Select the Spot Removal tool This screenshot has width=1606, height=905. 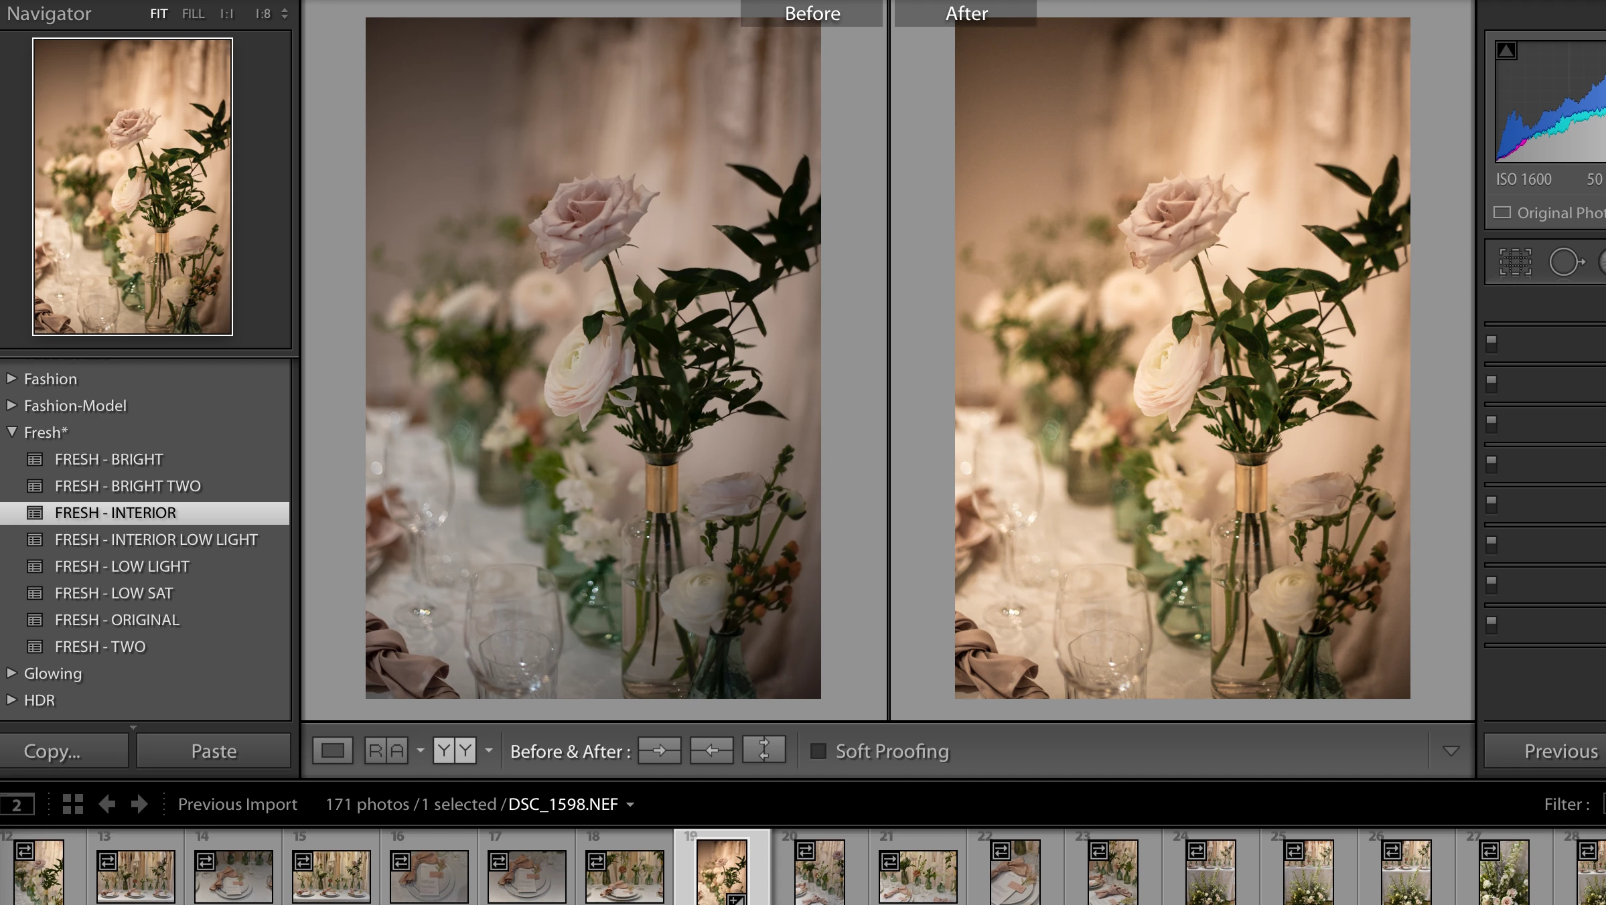click(1566, 262)
